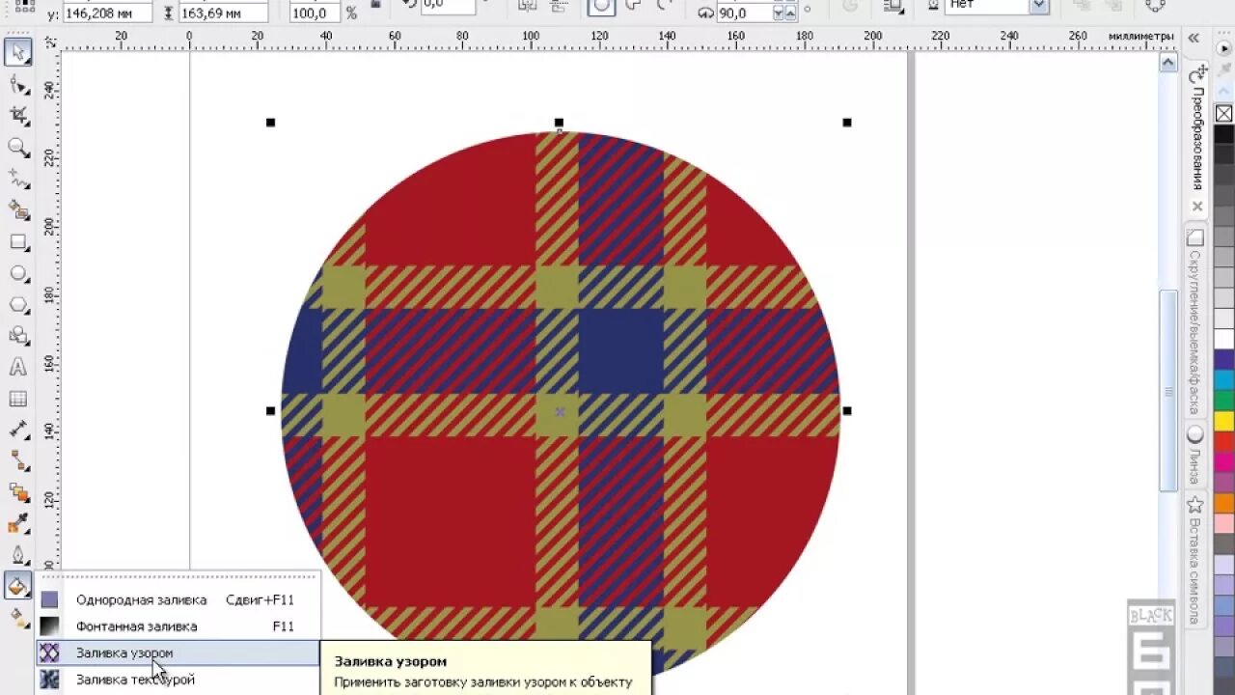Select the Connector tool

point(17,460)
